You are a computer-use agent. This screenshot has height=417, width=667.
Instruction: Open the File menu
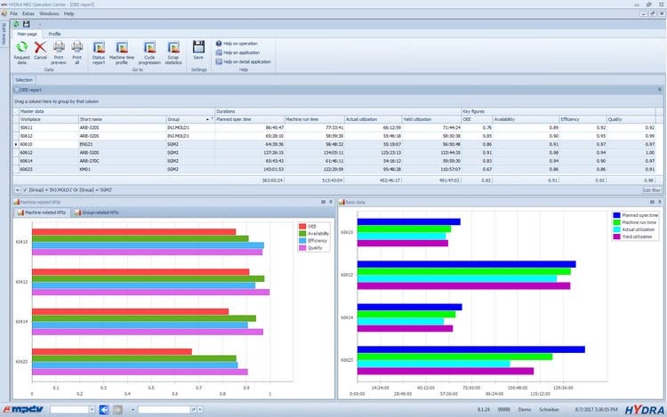pos(13,13)
